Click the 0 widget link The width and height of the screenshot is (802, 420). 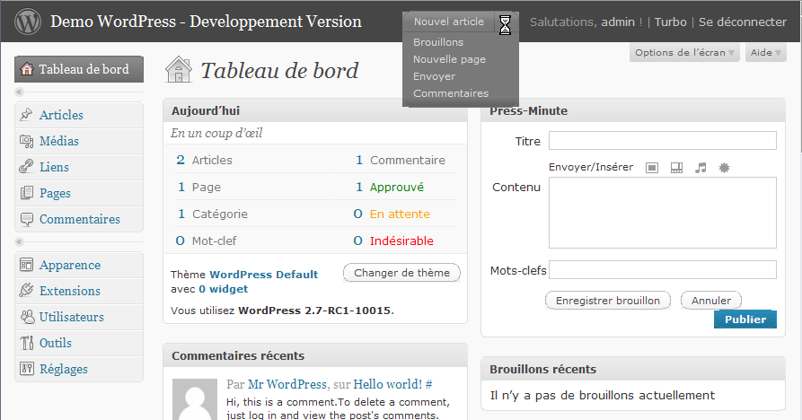223,289
